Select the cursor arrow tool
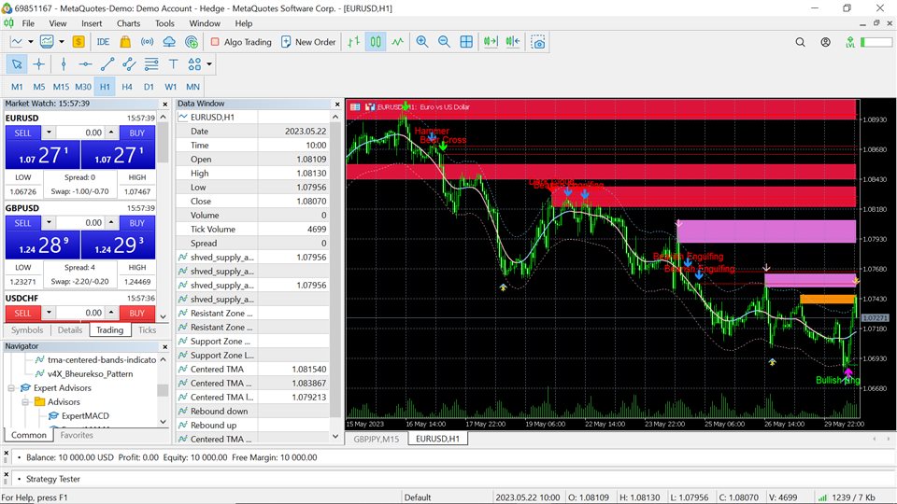This screenshot has height=504, width=897. [x=17, y=64]
